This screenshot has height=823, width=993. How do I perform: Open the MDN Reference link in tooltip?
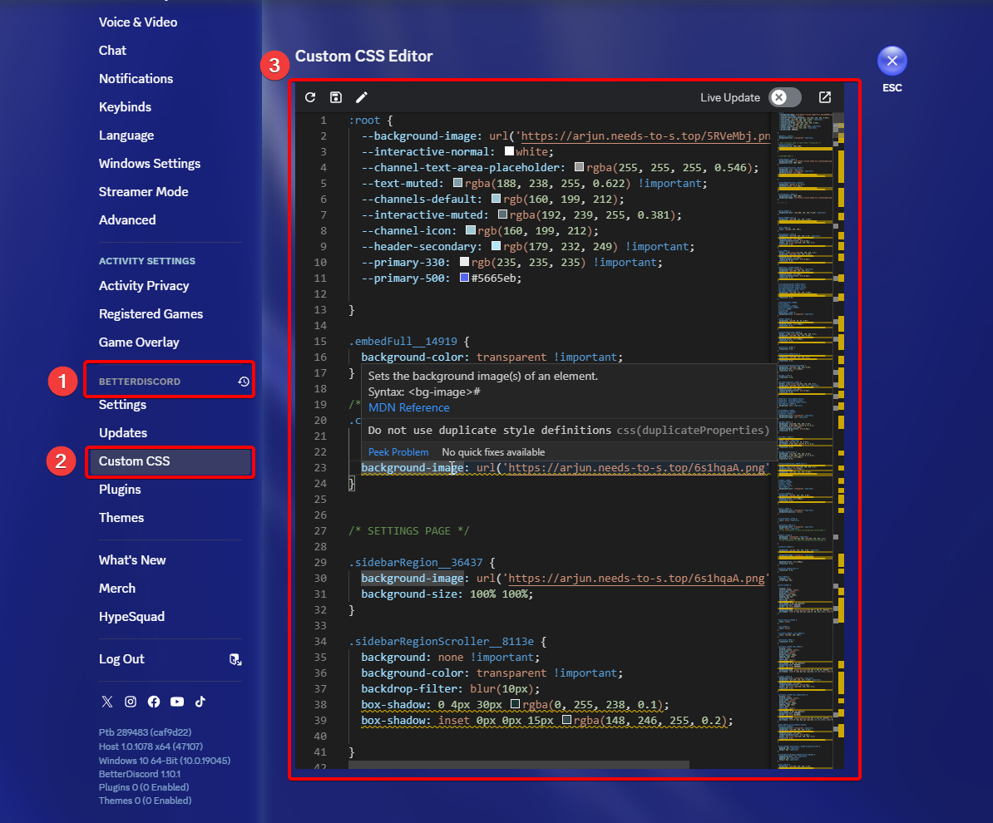(408, 407)
